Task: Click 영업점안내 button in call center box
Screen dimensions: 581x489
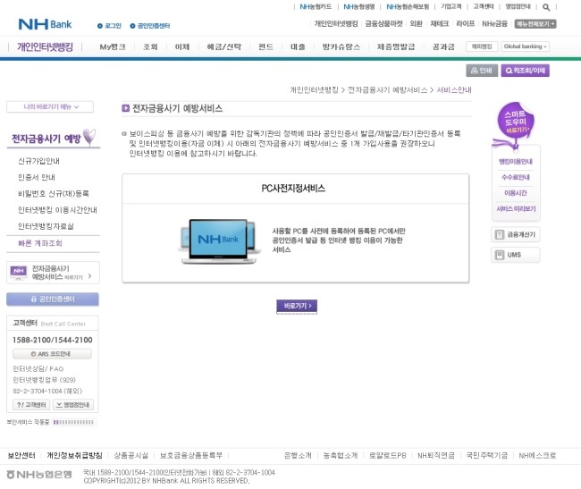Action: coord(73,405)
